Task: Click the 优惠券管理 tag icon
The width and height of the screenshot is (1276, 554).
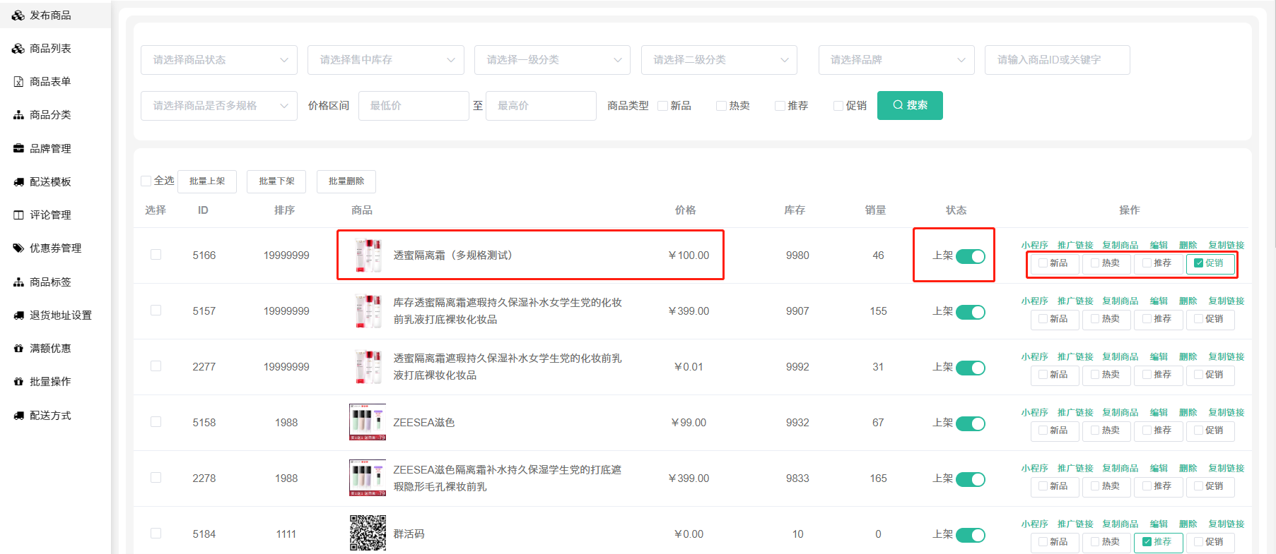Action: click(18, 248)
